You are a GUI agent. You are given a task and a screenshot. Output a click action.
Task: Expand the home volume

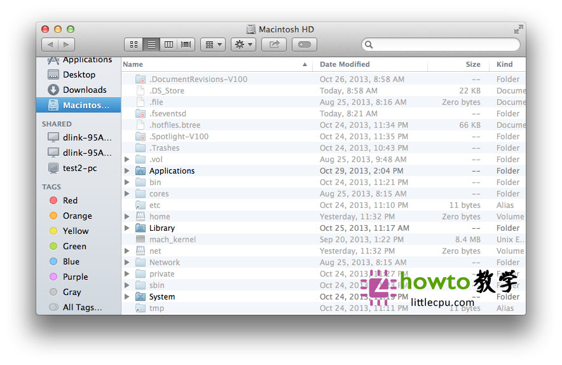pyautogui.click(x=127, y=217)
